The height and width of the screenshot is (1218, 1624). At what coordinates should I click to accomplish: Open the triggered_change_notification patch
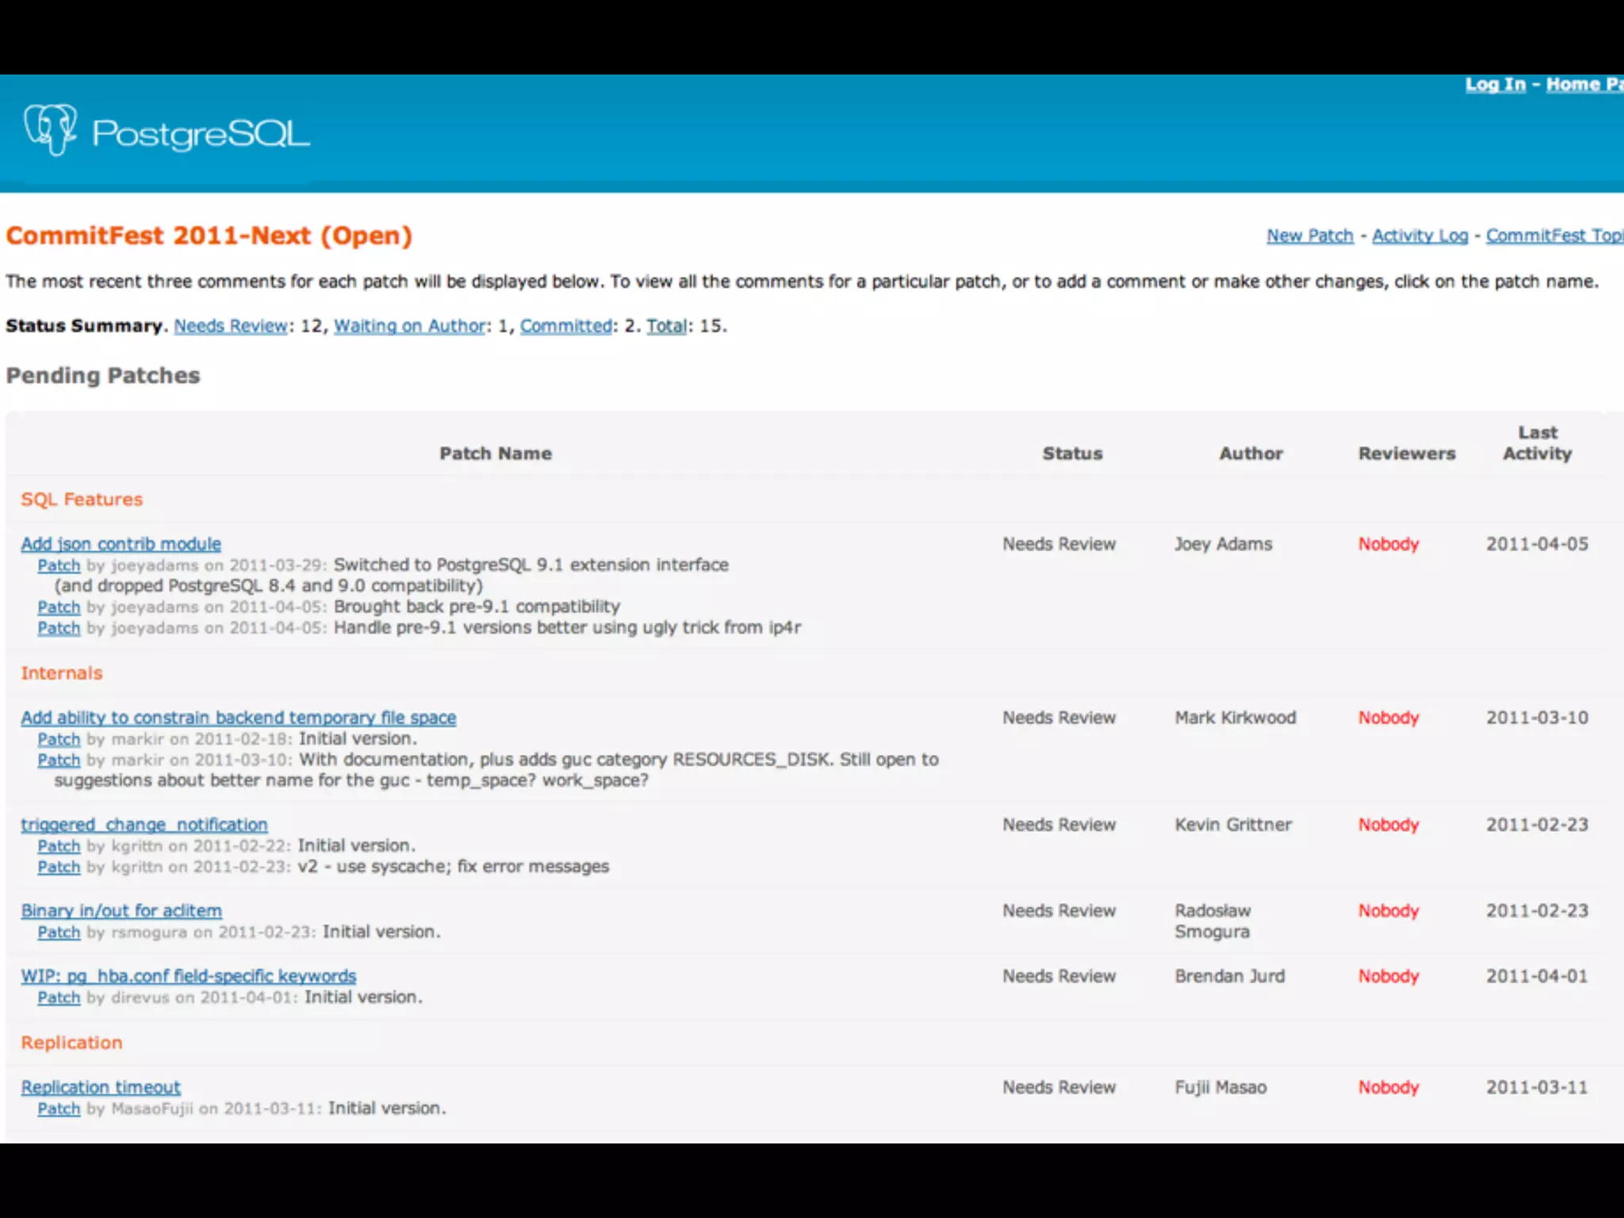pyautogui.click(x=144, y=825)
